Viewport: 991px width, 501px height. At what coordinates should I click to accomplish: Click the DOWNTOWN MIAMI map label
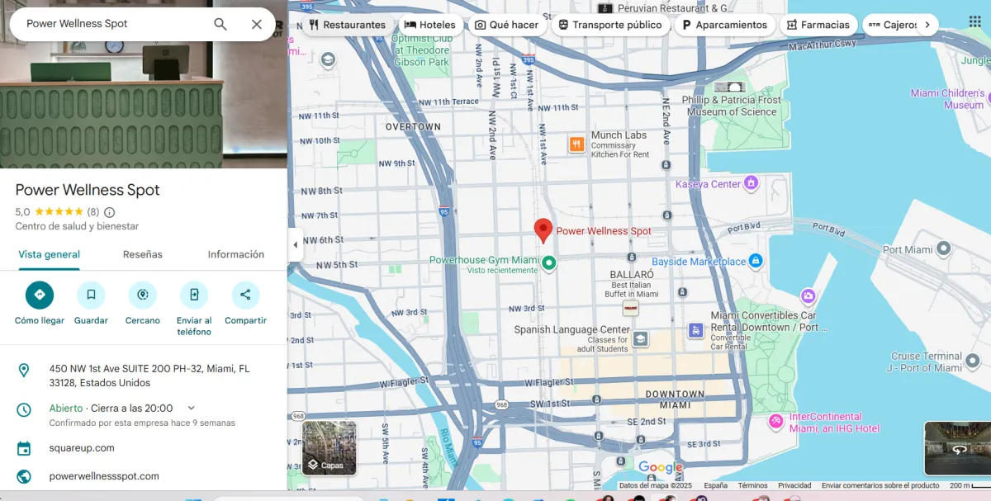675,399
